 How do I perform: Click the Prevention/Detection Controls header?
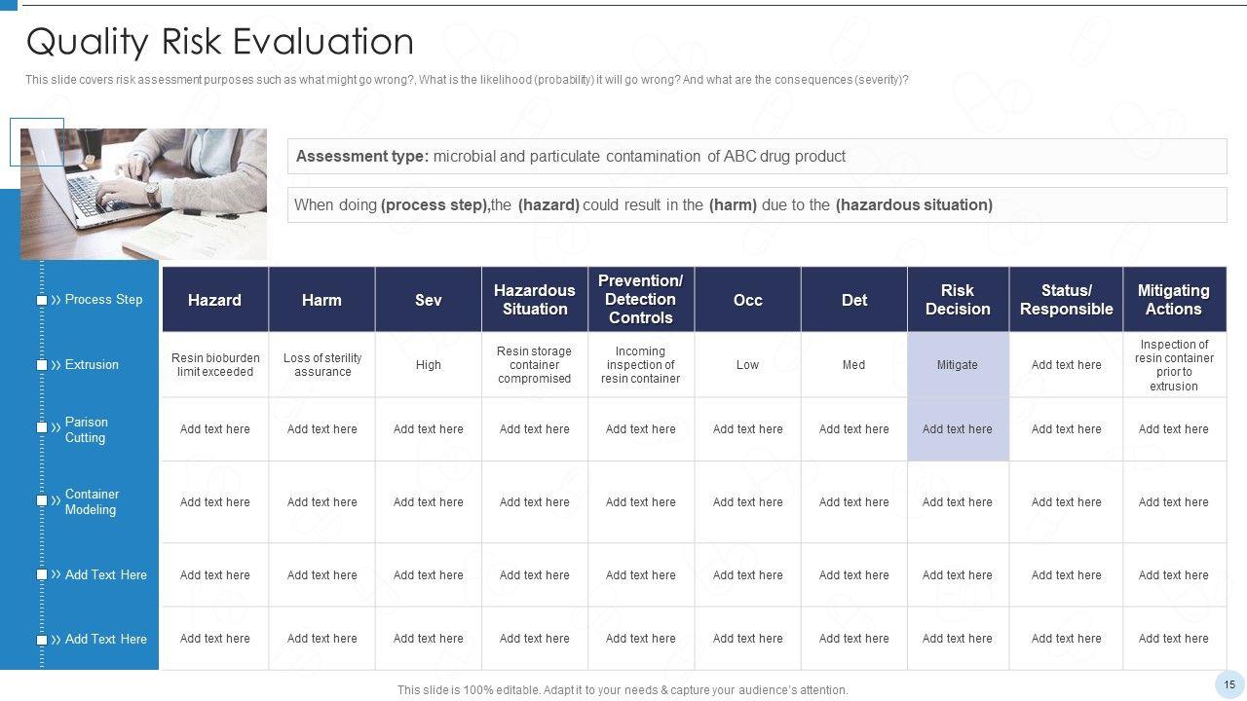[640, 300]
